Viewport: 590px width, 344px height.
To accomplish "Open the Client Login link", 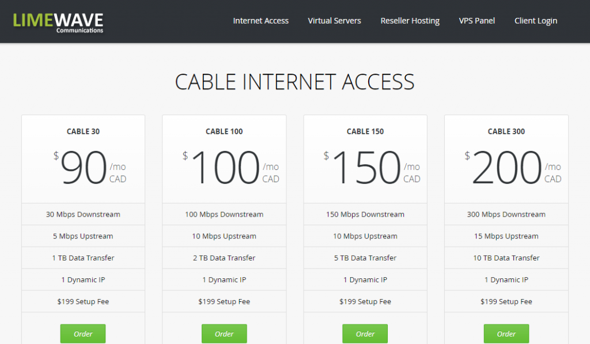I will (535, 21).
